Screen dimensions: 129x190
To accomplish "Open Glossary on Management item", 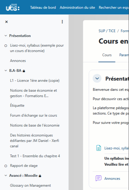I will [30, 185].
